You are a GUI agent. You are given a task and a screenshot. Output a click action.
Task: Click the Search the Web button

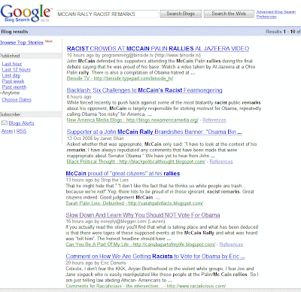pyautogui.click(x=229, y=14)
